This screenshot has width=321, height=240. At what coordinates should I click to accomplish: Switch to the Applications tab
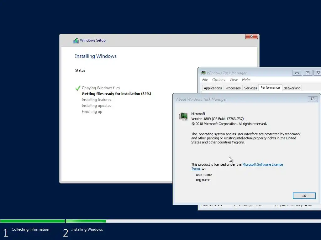213,88
